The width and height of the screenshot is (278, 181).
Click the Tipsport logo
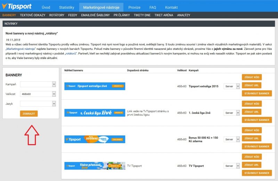tap(17, 6)
